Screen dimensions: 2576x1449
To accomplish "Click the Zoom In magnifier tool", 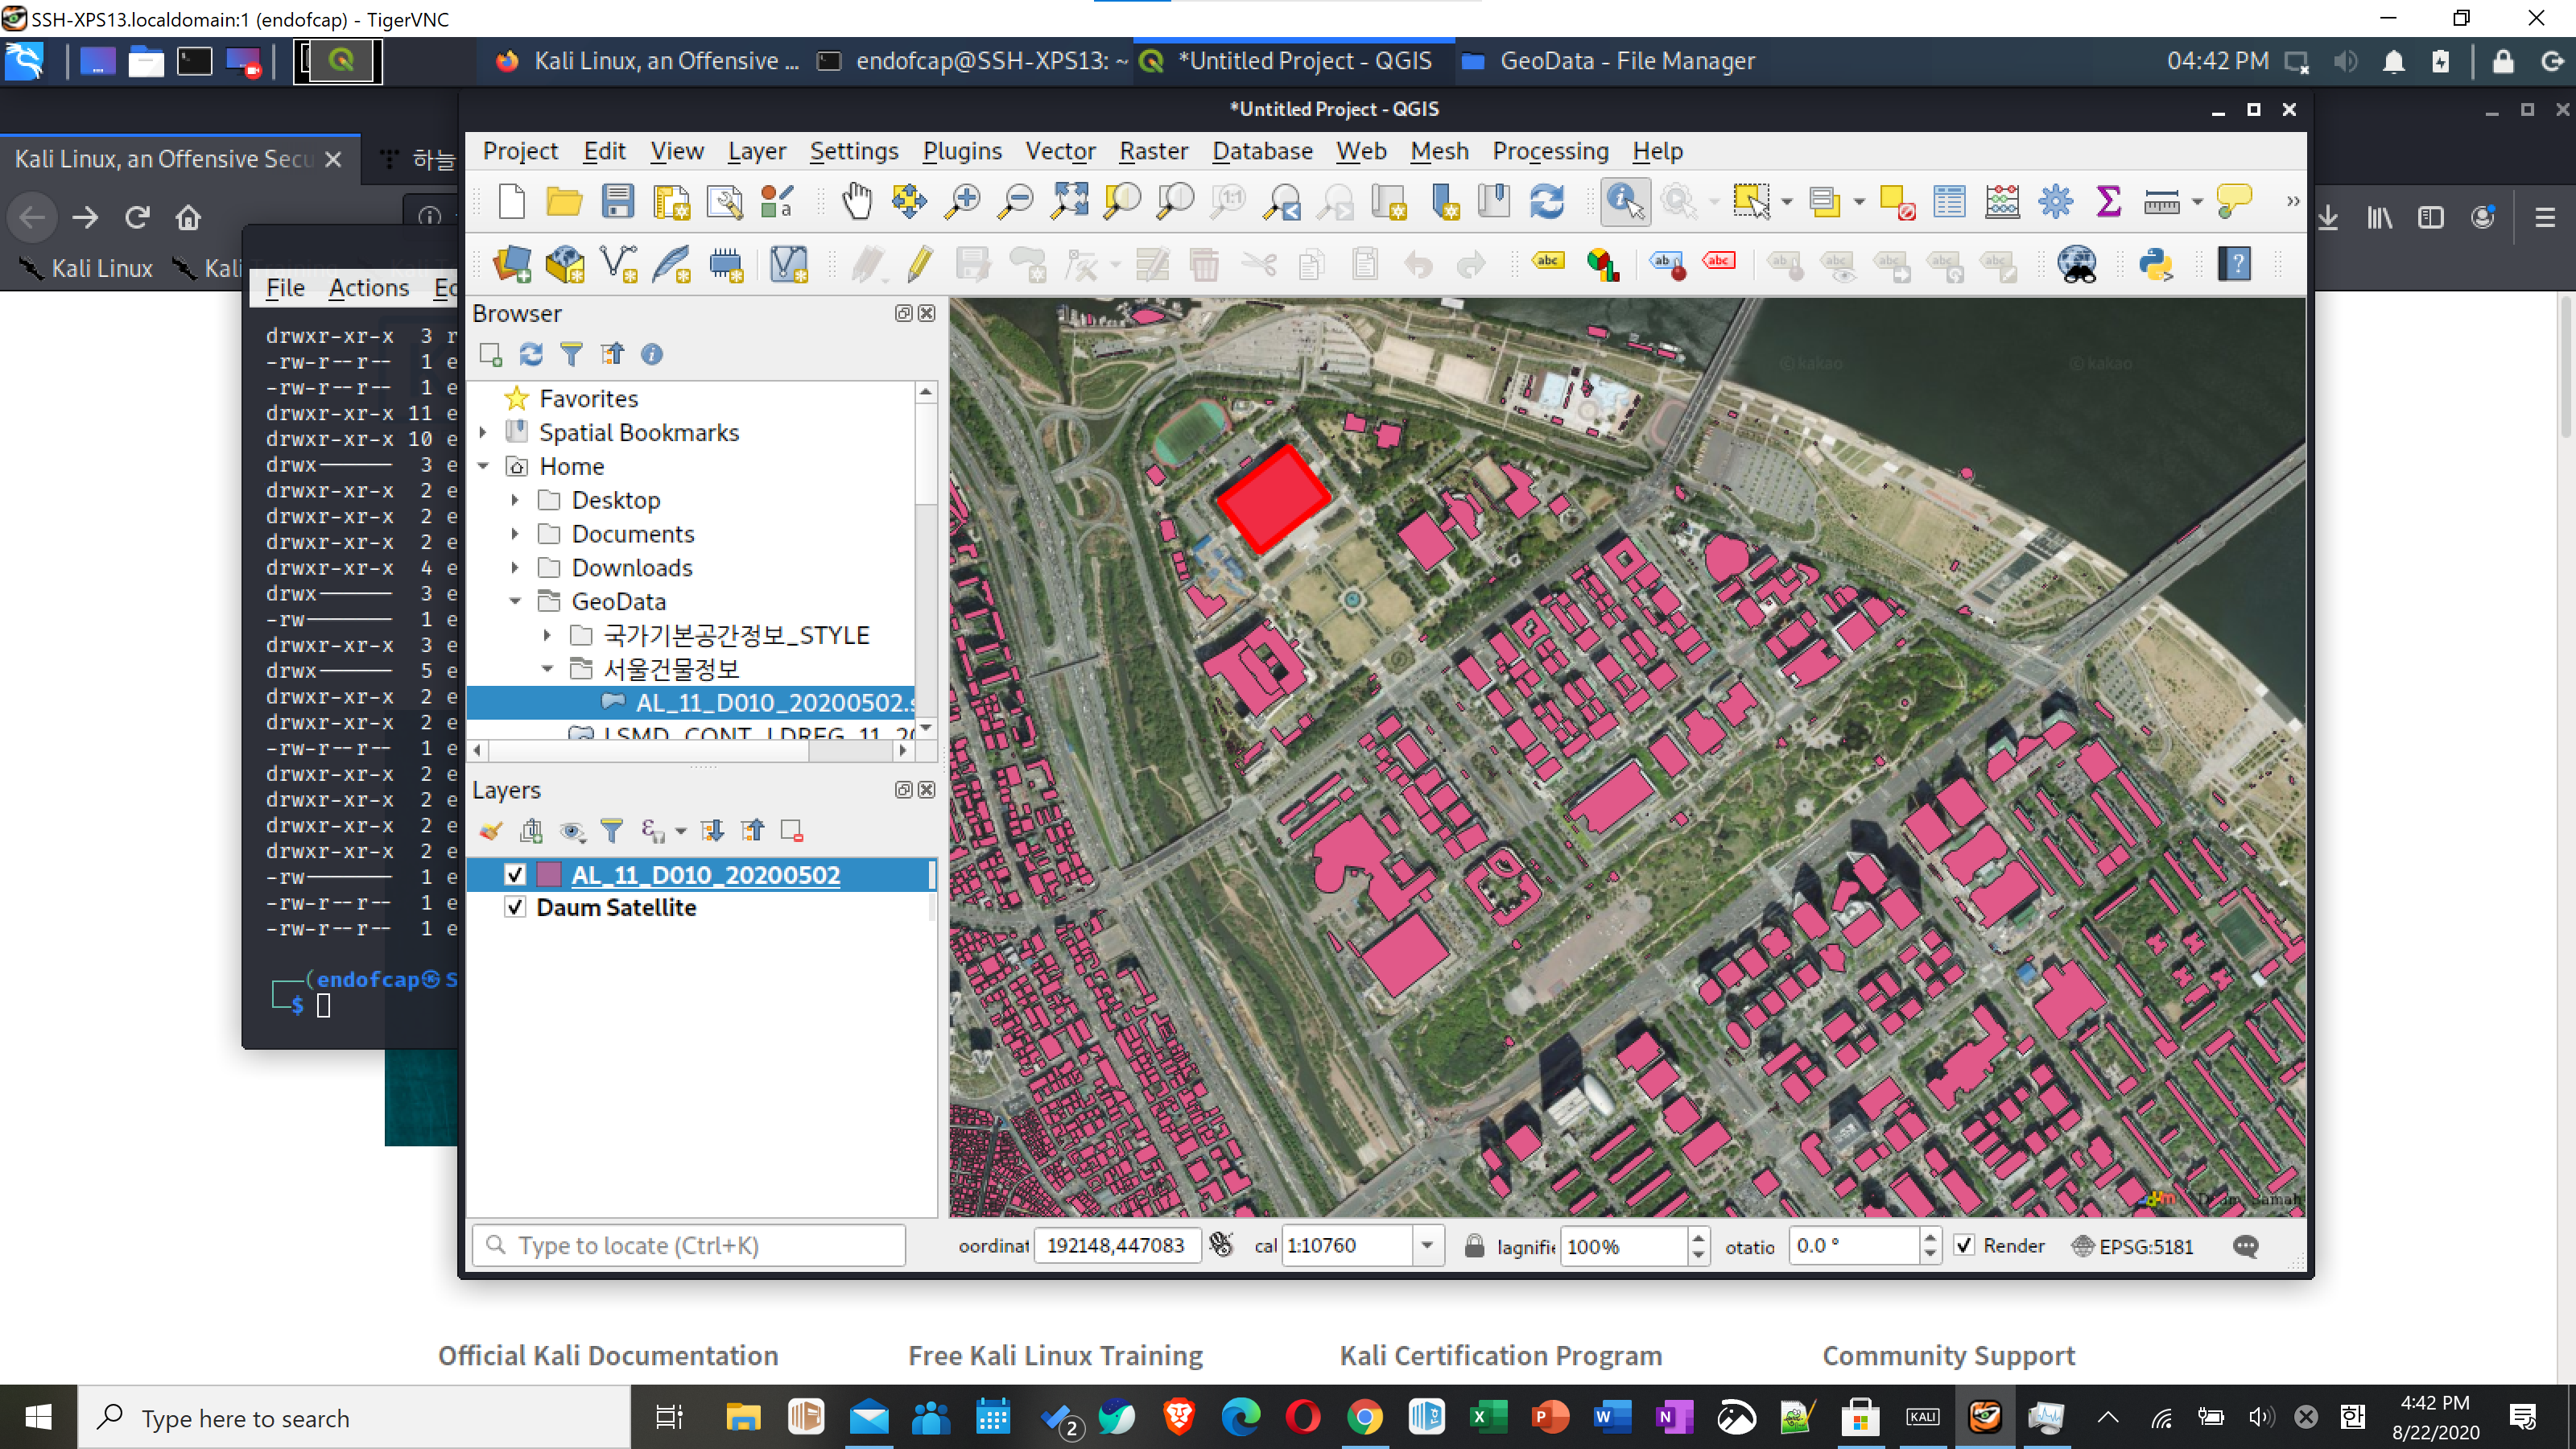I will click(963, 202).
